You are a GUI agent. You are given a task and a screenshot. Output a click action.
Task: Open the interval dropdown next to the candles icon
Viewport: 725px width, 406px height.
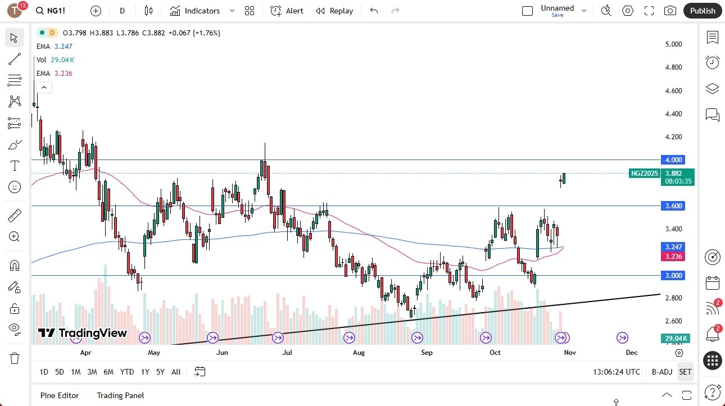click(x=122, y=10)
